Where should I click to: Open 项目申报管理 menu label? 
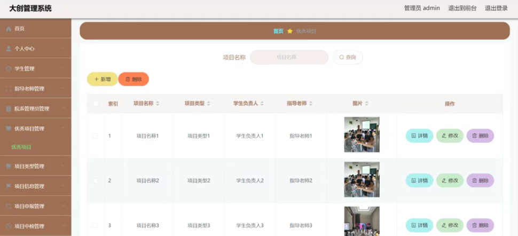tap(29, 206)
